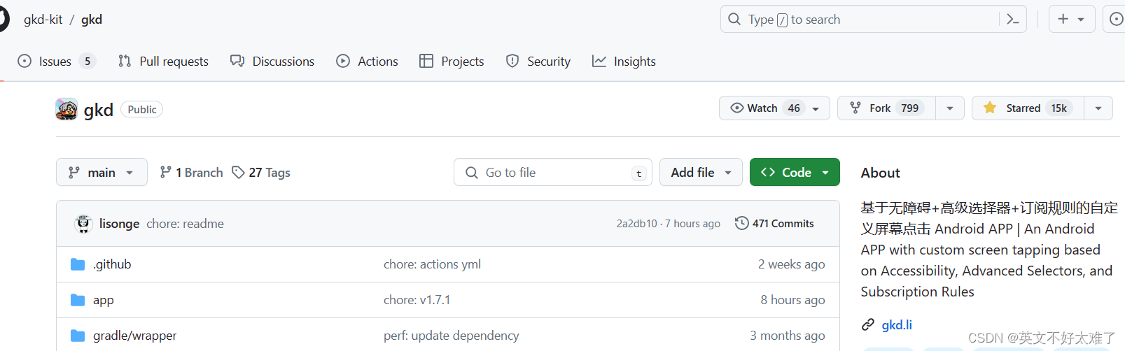Open the app folder

[x=104, y=300]
